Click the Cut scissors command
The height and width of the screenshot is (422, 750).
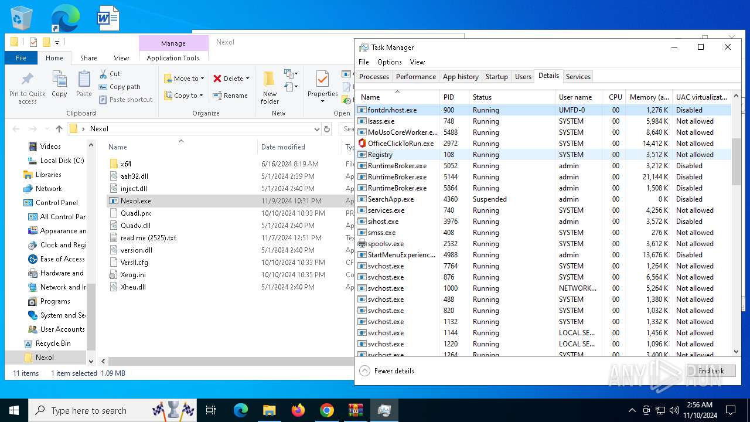coord(110,74)
